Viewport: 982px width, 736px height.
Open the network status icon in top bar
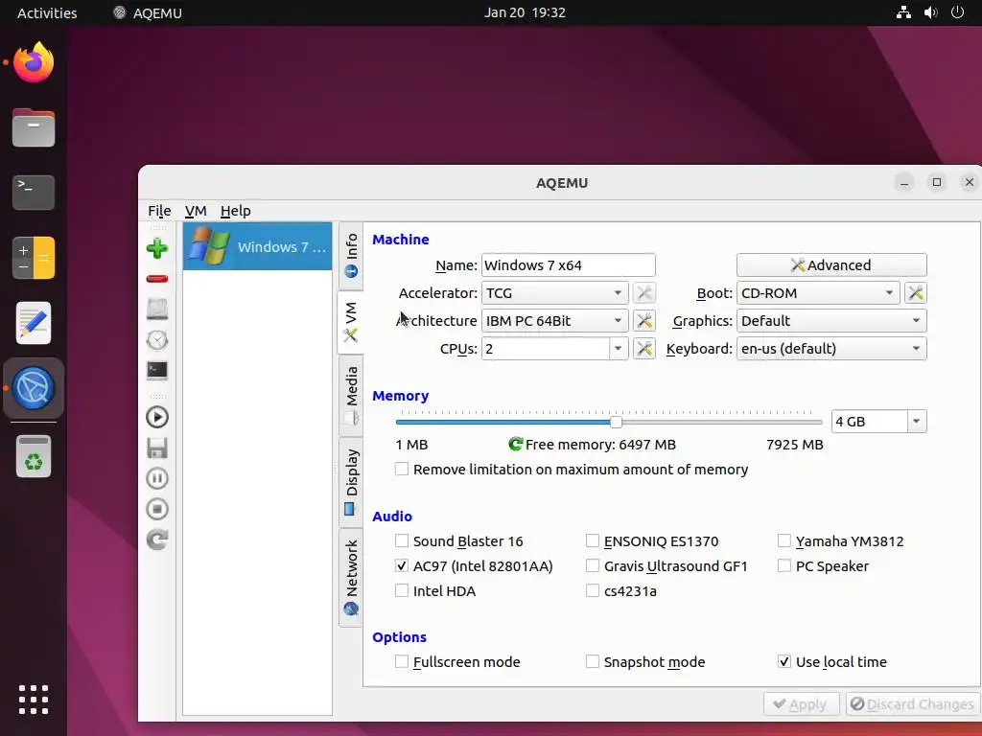[x=903, y=12]
